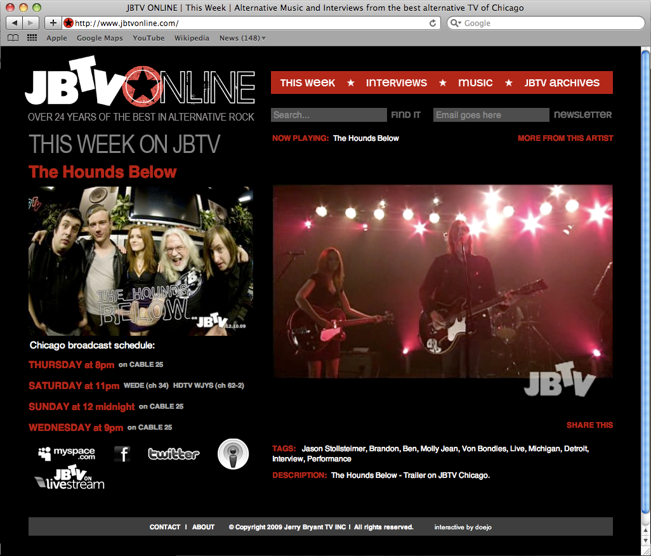The image size is (651, 556).
Task: Click the Google search magnifier icon
Action: [x=456, y=23]
